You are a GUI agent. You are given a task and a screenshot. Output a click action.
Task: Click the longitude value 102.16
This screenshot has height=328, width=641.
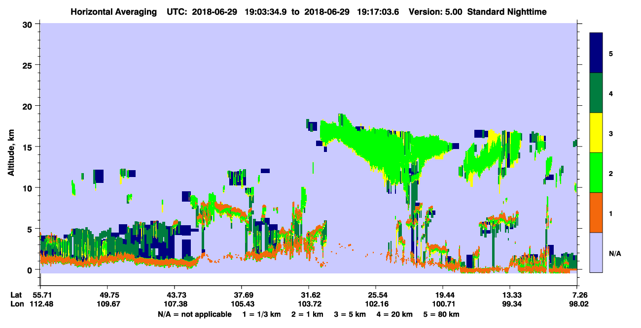pos(376,304)
